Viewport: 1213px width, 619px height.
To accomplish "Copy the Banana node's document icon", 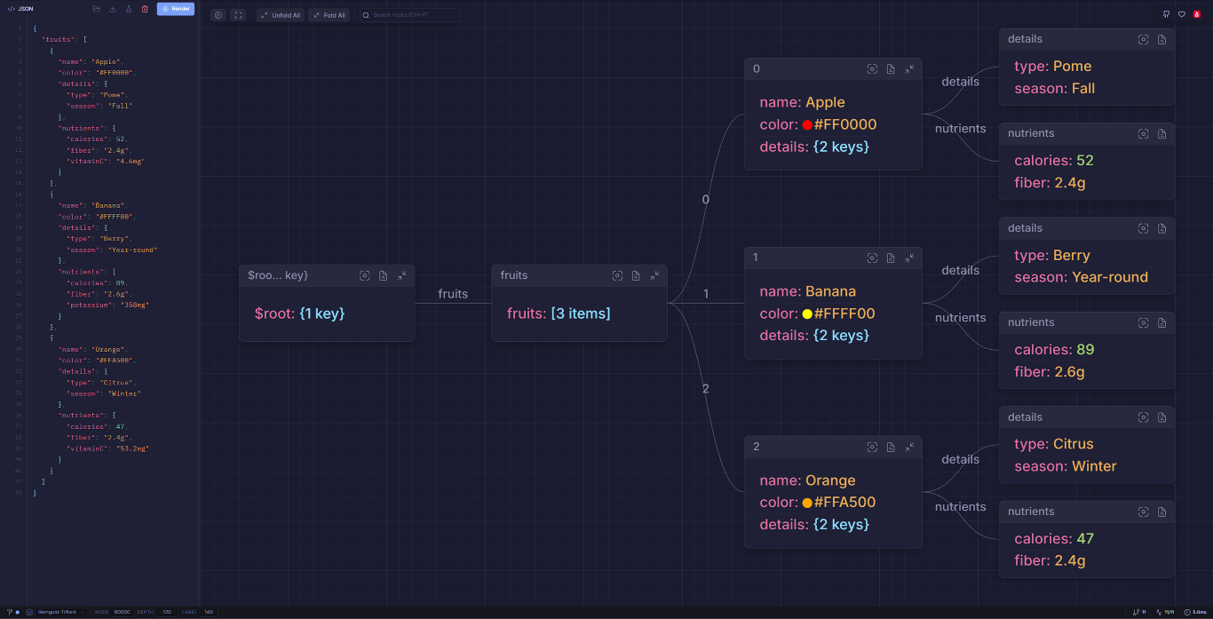I will (x=891, y=258).
